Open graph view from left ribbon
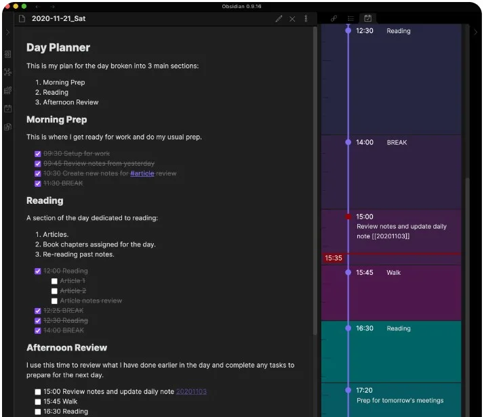The height and width of the screenshot is (417, 484). pyautogui.click(x=7, y=72)
